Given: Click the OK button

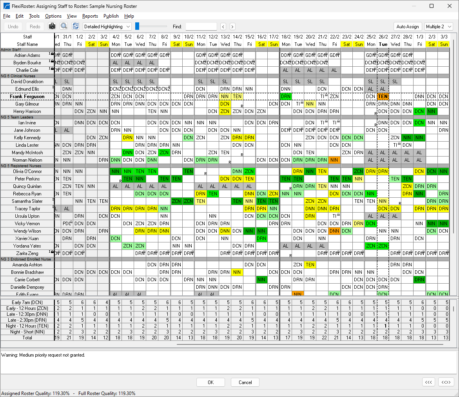Looking at the screenshot, I should [x=210, y=382].
